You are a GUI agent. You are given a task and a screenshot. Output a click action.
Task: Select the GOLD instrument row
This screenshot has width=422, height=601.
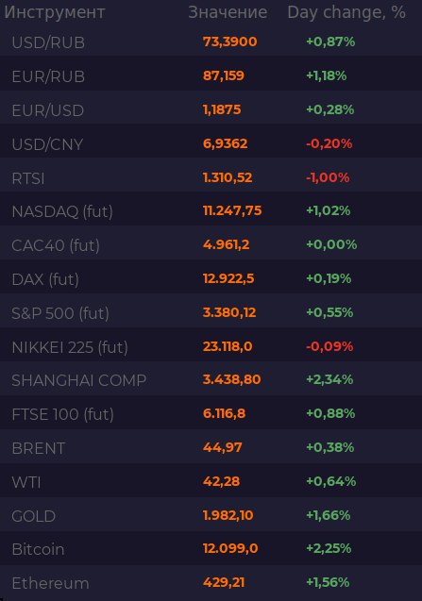point(211,515)
